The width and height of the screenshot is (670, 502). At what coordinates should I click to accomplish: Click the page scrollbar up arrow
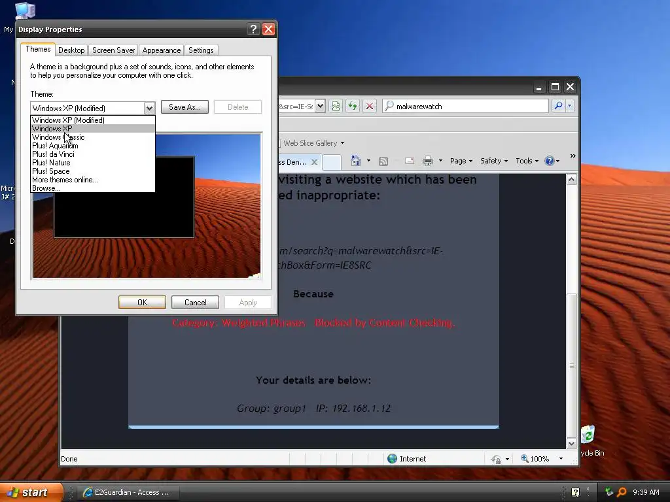(572, 179)
